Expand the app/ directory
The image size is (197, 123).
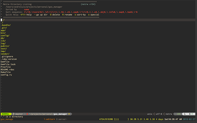click(3, 31)
